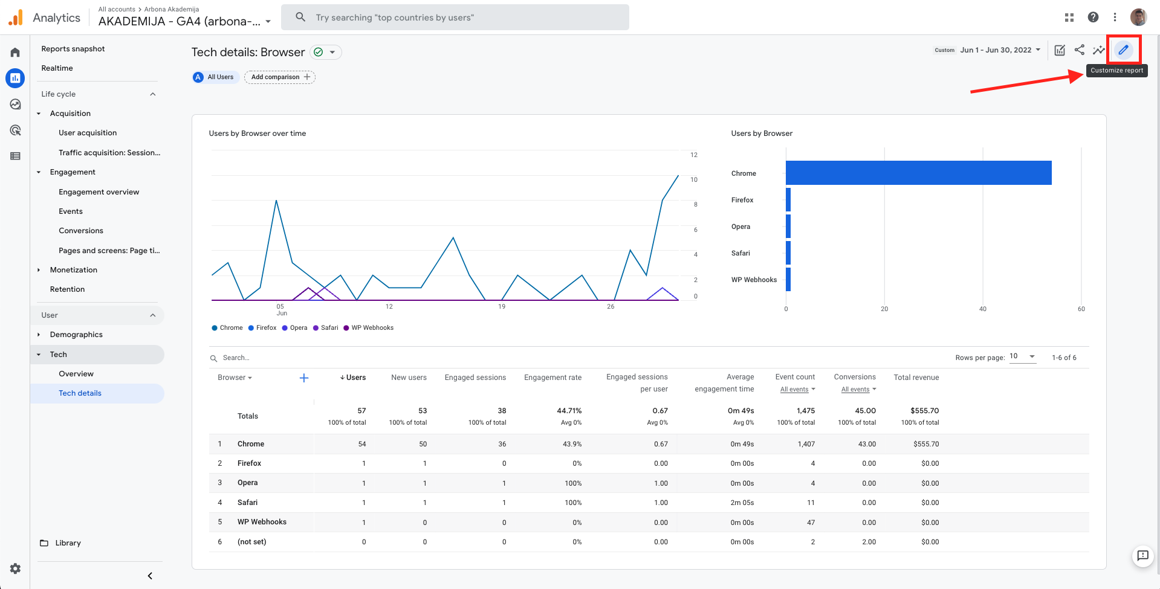Click the Chrome bar in bar chart
The image size is (1160, 589).
click(x=919, y=173)
